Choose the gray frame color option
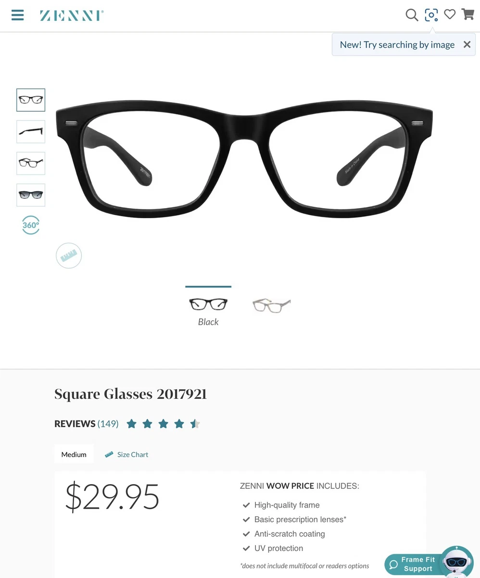 (272, 305)
